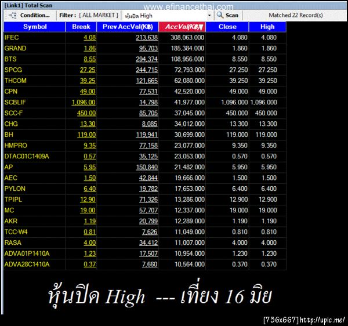This screenshot has width=348, height=326.
Task: Select the ADVA01P1410A symbol
Action: (27, 253)
